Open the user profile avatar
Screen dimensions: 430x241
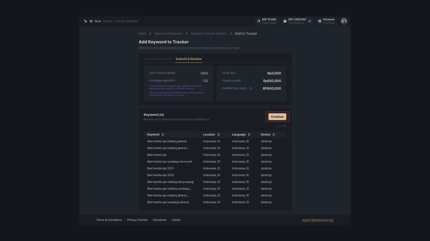click(x=344, y=21)
